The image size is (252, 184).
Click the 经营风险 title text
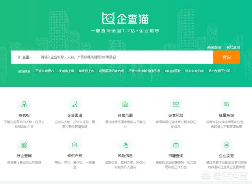(x=176, y=115)
